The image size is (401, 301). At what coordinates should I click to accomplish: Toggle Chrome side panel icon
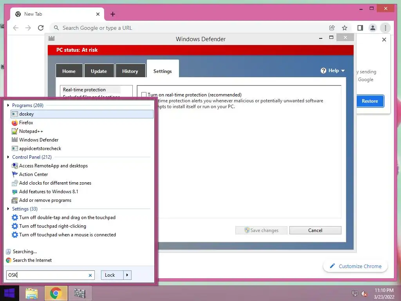(x=360, y=28)
